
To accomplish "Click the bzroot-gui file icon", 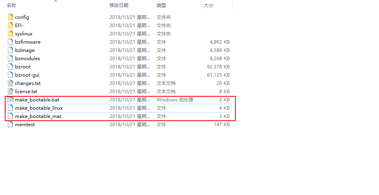I will (x=11, y=75).
